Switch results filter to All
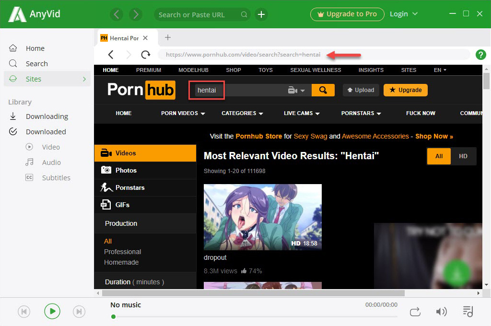Image resolution: width=491 pixels, height=326 pixels. click(x=439, y=156)
